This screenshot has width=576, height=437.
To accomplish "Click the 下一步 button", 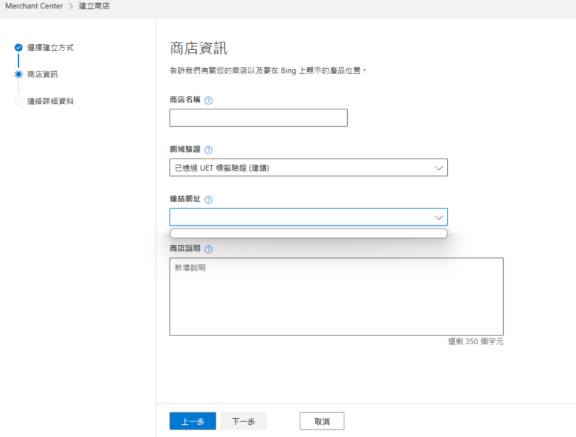I will [243, 421].
